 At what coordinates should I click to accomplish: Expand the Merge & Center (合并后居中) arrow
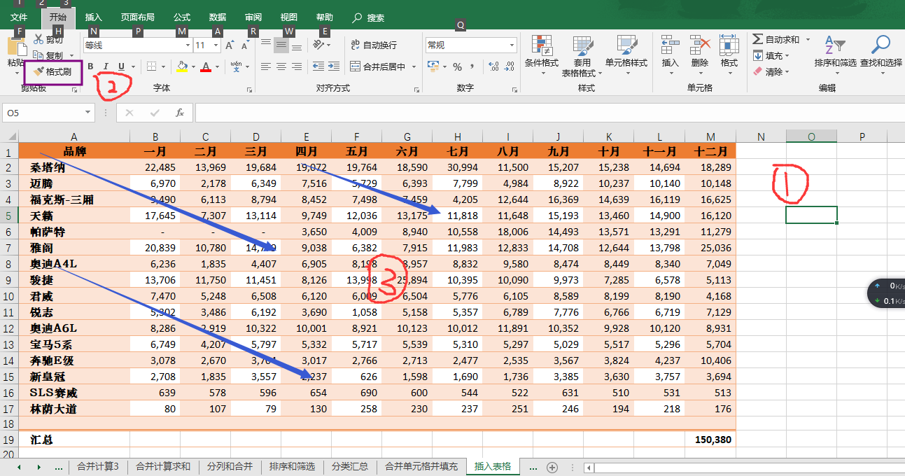pyautogui.click(x=414, y=66)
